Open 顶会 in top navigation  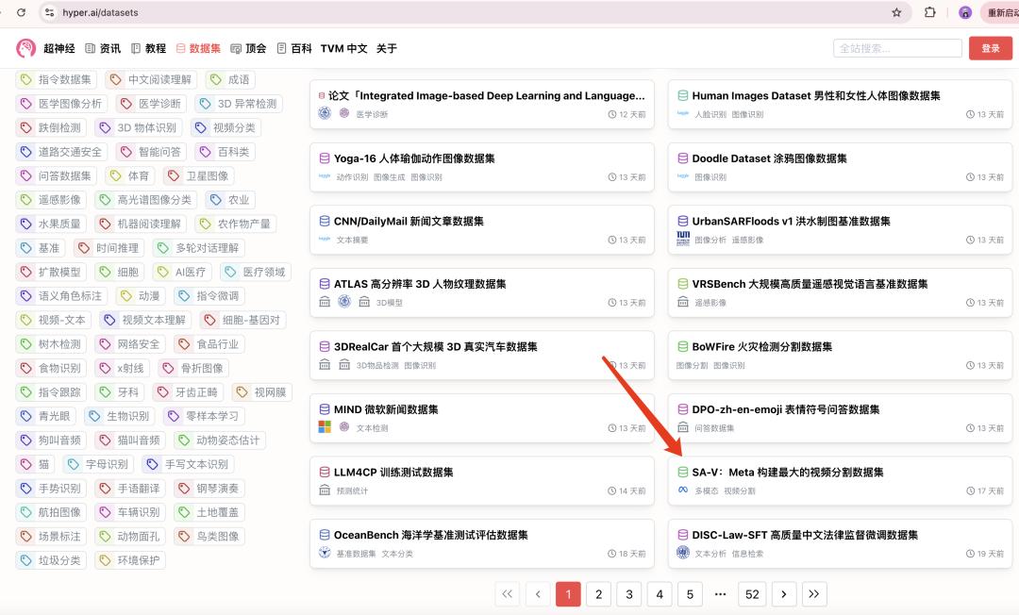248,48
